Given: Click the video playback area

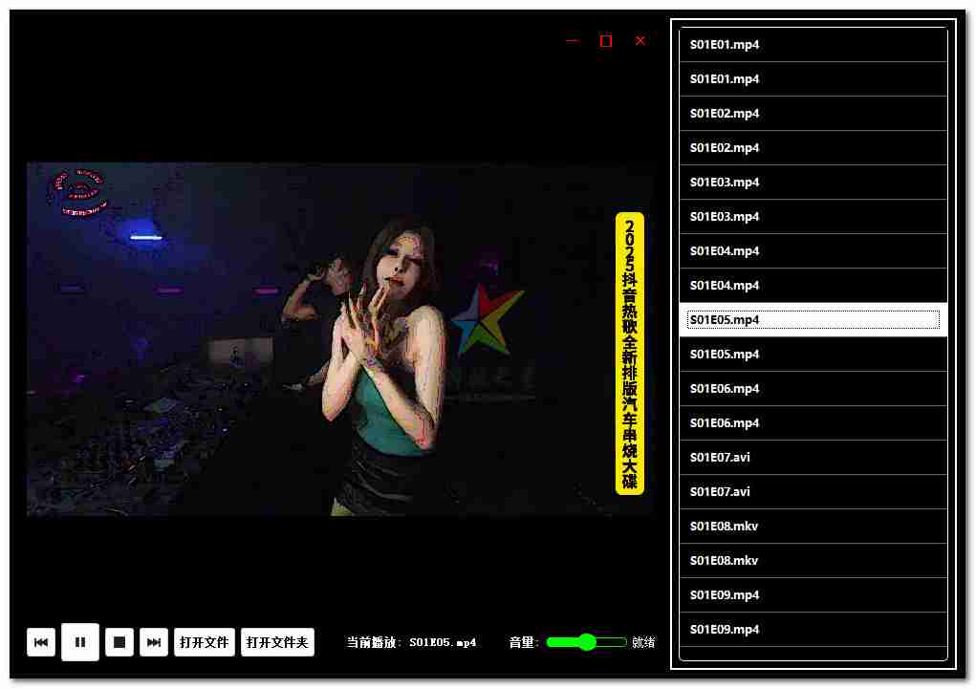Looking at the screenshot, I should 339,339.
